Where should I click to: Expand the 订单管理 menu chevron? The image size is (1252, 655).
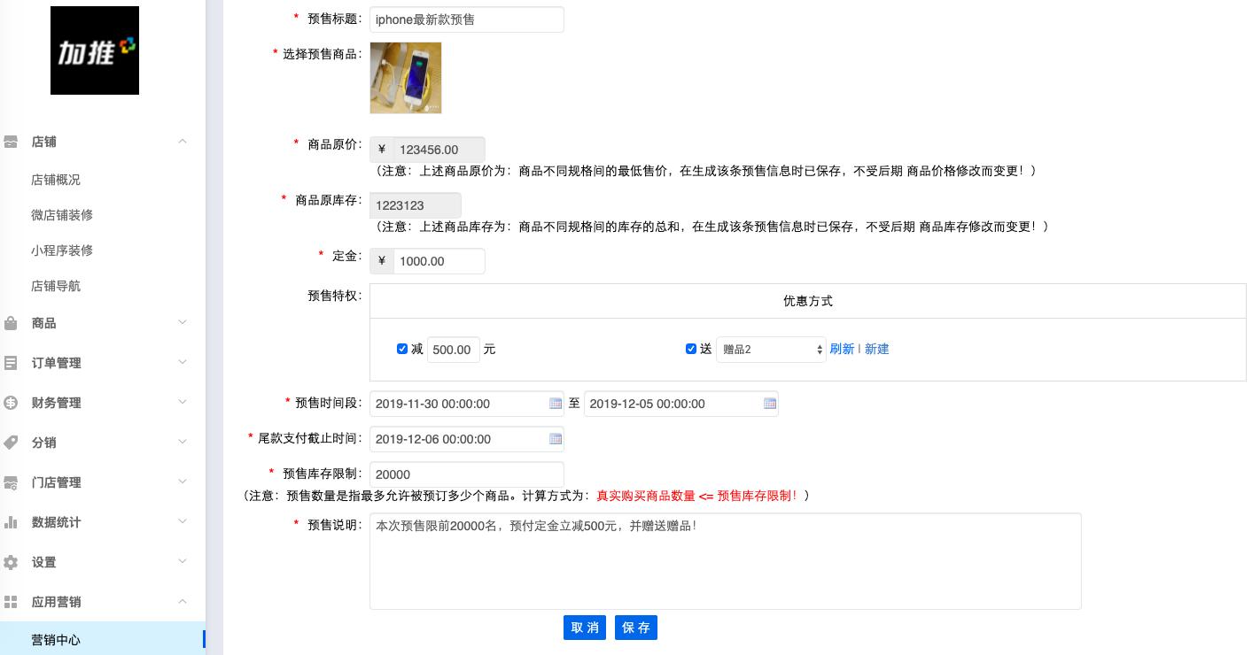coord(183,363)
